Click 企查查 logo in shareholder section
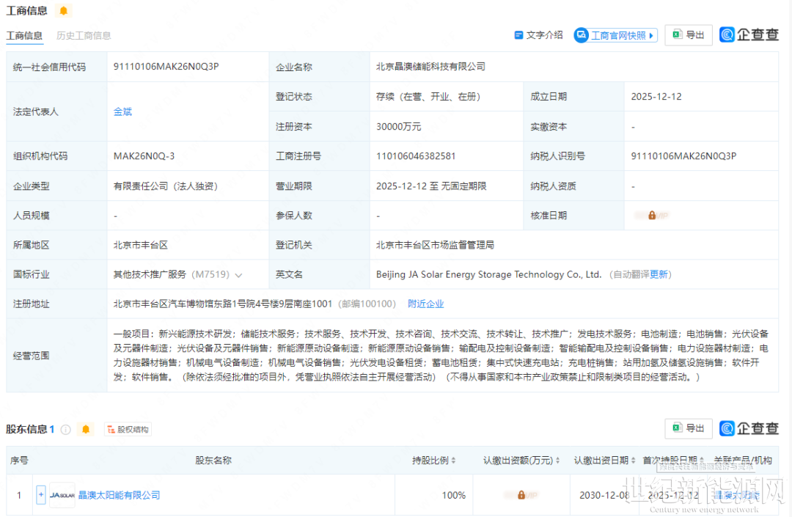 coord(749,428)
